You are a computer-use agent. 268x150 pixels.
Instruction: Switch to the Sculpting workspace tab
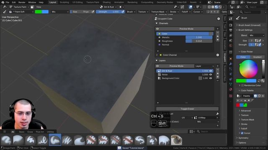pyautogui.click(x=64, y=2)
